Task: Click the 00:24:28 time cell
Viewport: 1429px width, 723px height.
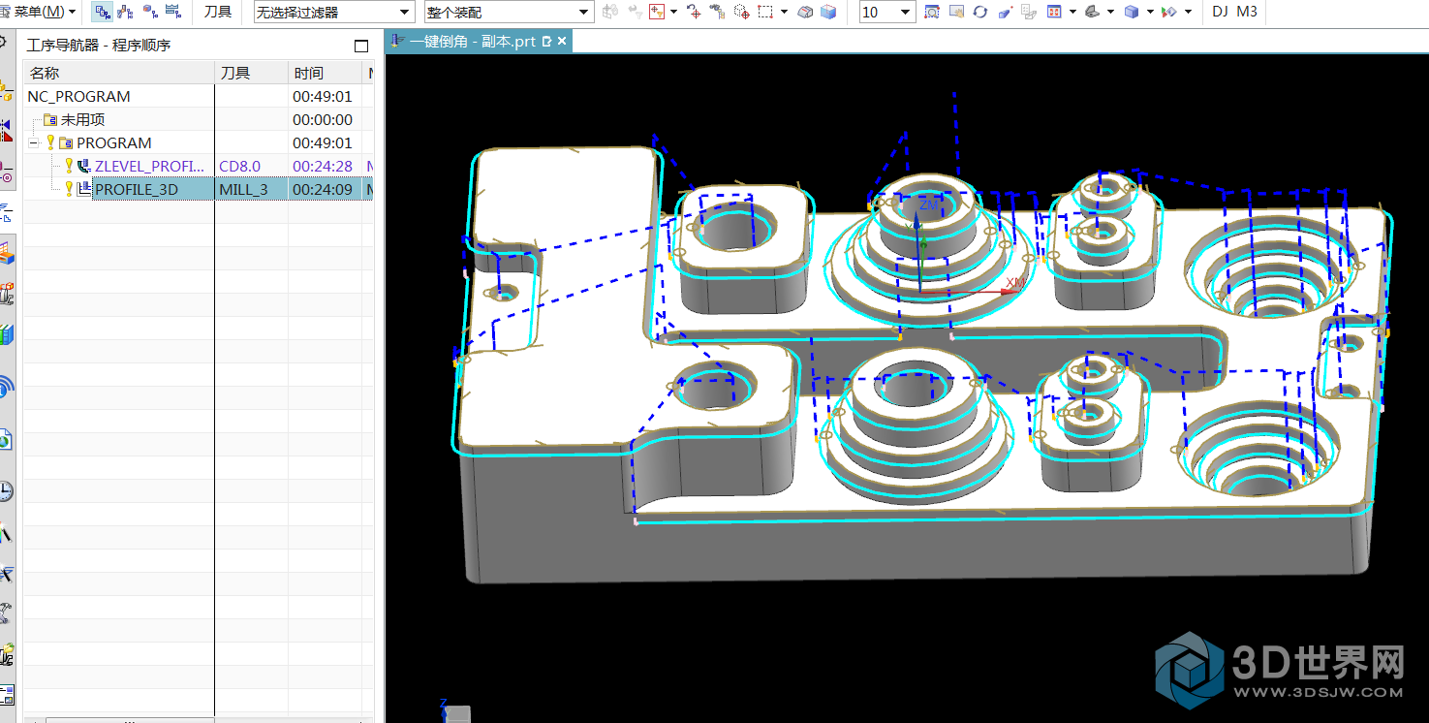Action: coord(323,166)
